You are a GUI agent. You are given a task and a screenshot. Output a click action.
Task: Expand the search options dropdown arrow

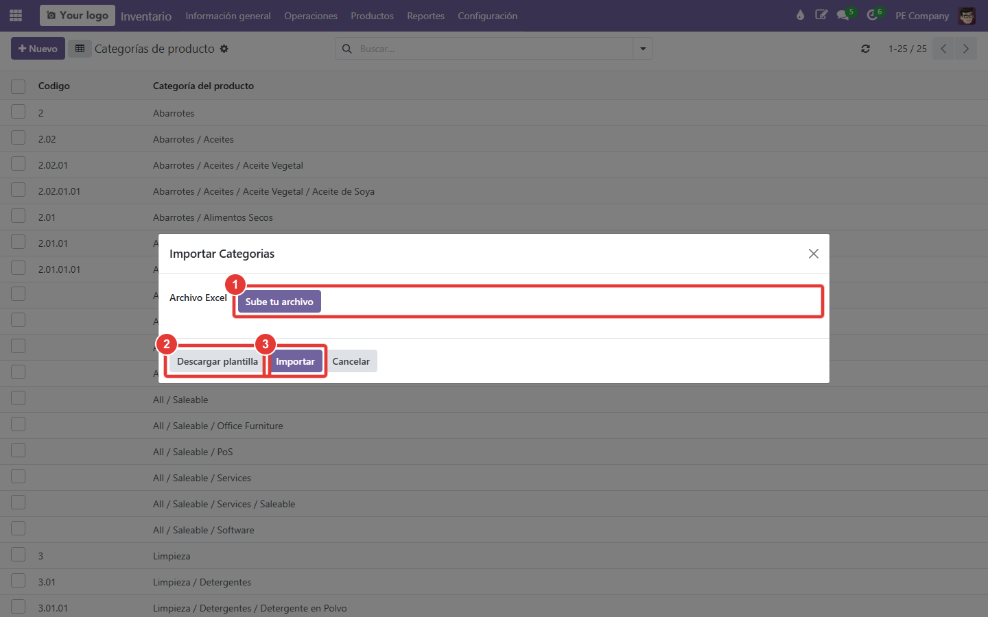[643, 49]
